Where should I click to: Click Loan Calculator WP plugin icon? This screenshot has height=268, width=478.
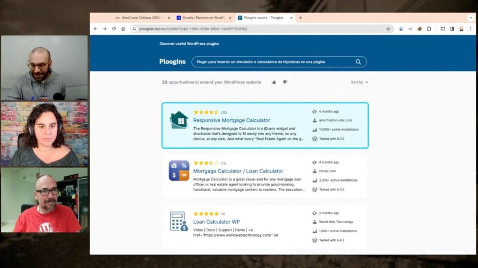(x=179, y=221)
